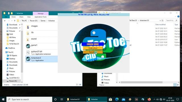Viewport: 182px width, 102px height.
Task: Switch to View ribbon tab
Action: pyautogui.click(x=29, y=17)
